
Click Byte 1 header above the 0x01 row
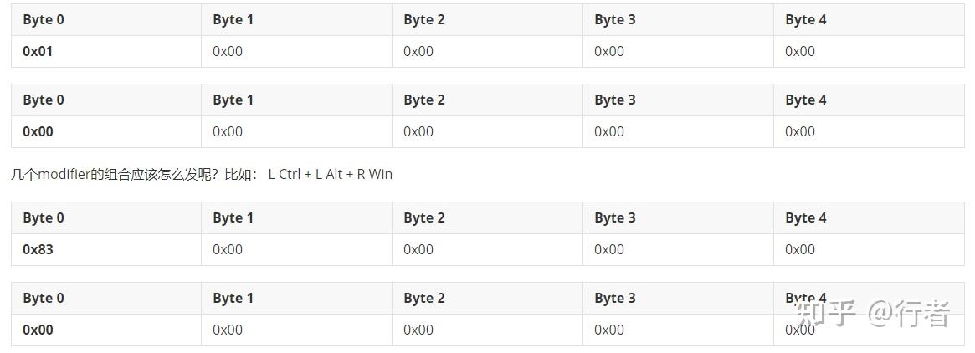tap(233, 19)
